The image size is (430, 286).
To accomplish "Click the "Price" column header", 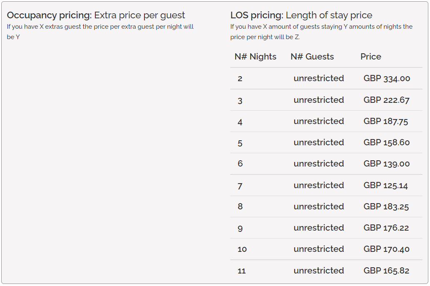I will click(x=370, y=57).
